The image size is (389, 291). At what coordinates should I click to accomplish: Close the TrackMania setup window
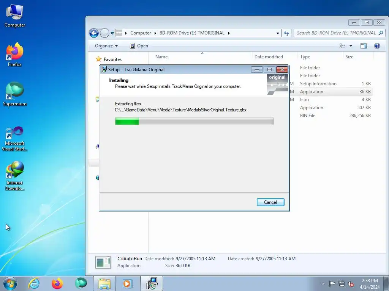click(282, 70)
